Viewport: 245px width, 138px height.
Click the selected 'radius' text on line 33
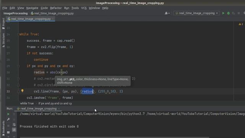pos(88,91)
